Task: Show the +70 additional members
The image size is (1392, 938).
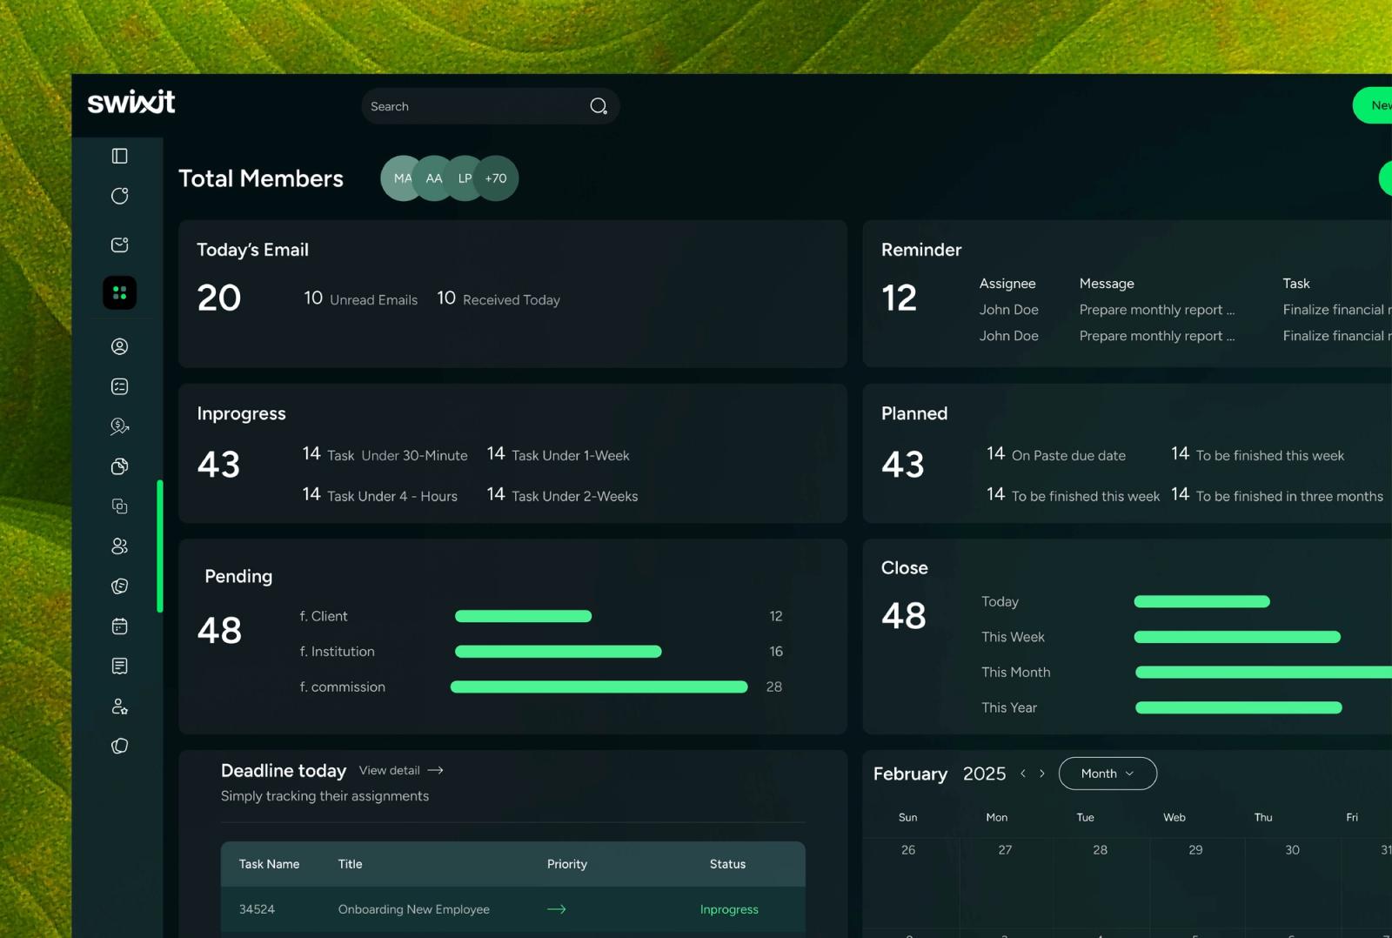Action: pyautogui.click(x=496, y=178)
